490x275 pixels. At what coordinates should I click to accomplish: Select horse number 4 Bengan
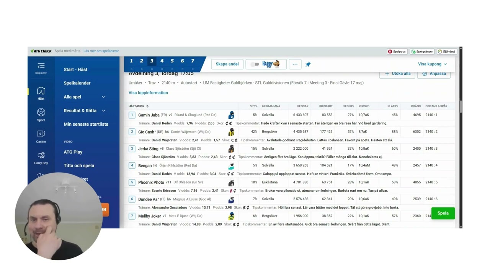click(x=132, y=165)
